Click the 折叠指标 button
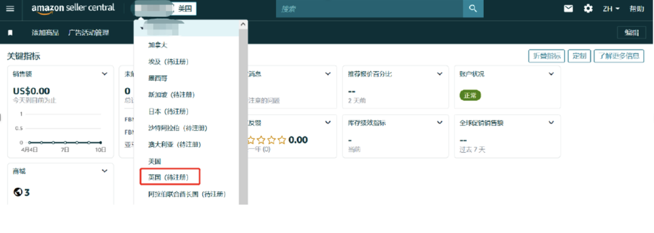Screen dimensions: 654x233 coord(547,56)
